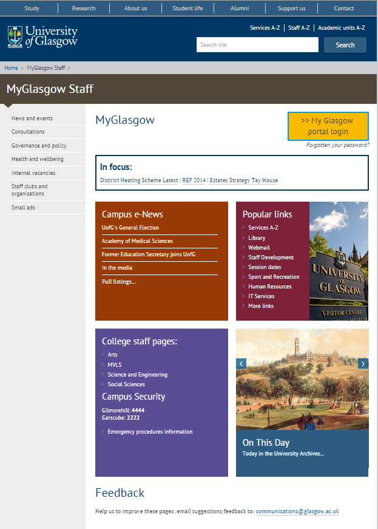Image resolution: width=378 pixels, height=529 pixels.
Task: Click the Services A-Z header link
Action: (x=265, y=28)
